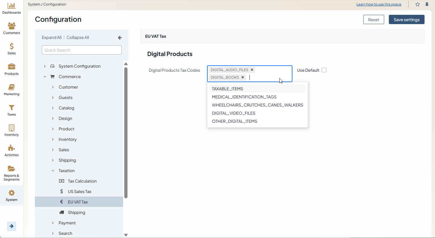Screen dimensions: 435x238
Task: Remove the DIGITAL_BOOKS tag
Action: coord(242,77)
